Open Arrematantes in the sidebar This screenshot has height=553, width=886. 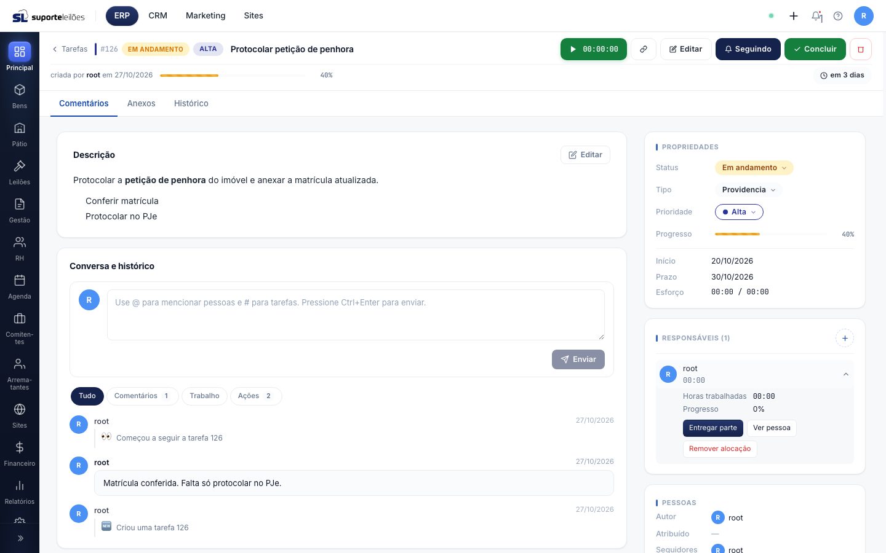point(20,374)
